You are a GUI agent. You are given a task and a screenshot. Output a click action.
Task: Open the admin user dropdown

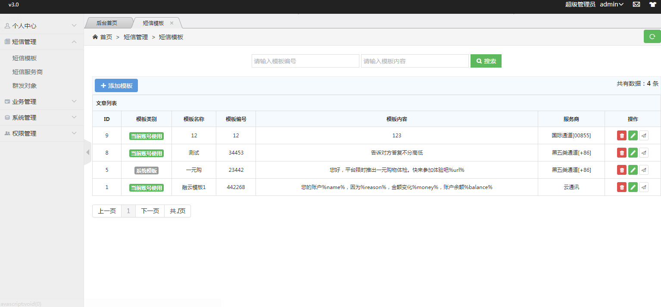[x=612, y=4]
